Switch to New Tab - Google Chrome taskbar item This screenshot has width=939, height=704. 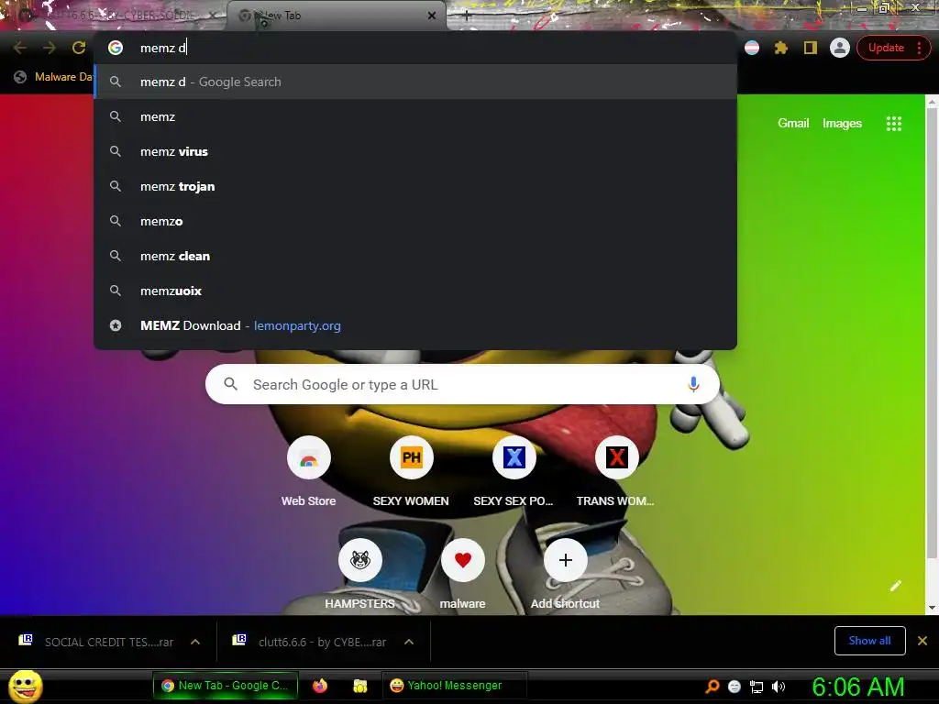pyautogui.click(x=225, y=686)
